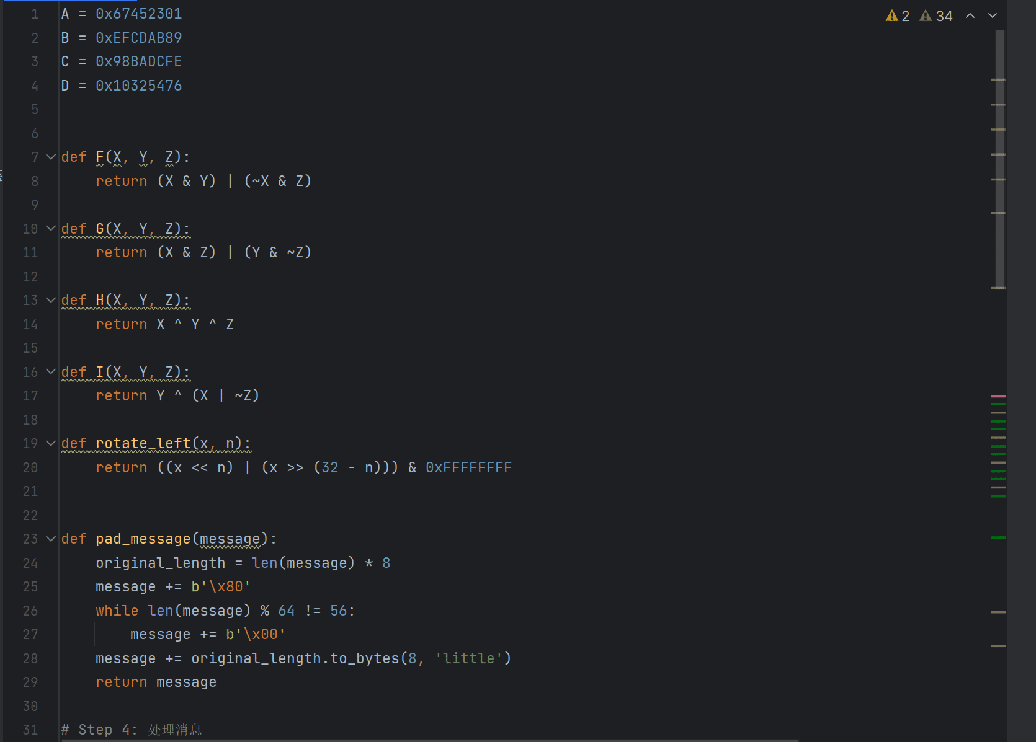
Task: Click the red error stripe mark
Action: click(x=998, y=396)
